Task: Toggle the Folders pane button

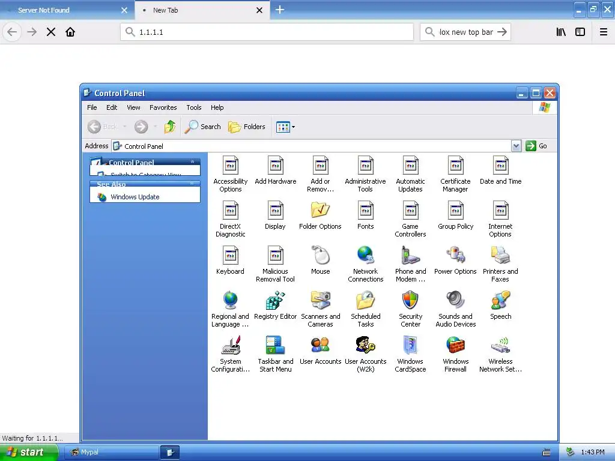Action: coord(247,127)
